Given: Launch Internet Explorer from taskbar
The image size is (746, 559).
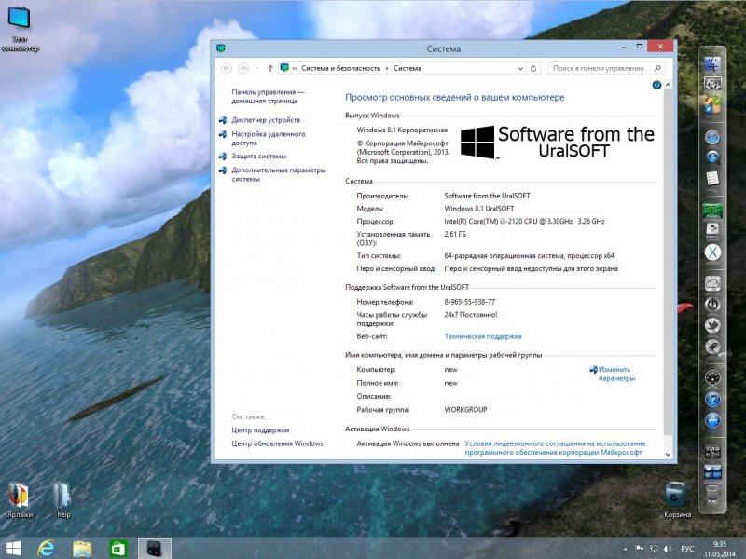Looking at the screenshot, I should point(46,549).
